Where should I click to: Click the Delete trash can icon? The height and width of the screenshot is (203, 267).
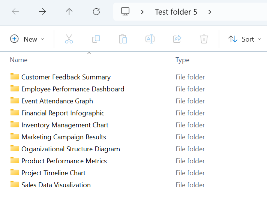204,39
